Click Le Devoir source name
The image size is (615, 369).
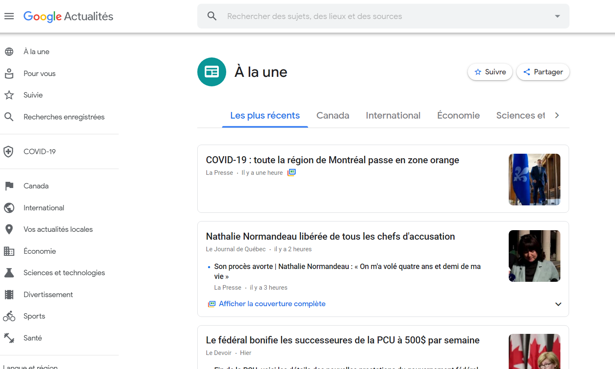pyautogui.click(x=218, y=353)
